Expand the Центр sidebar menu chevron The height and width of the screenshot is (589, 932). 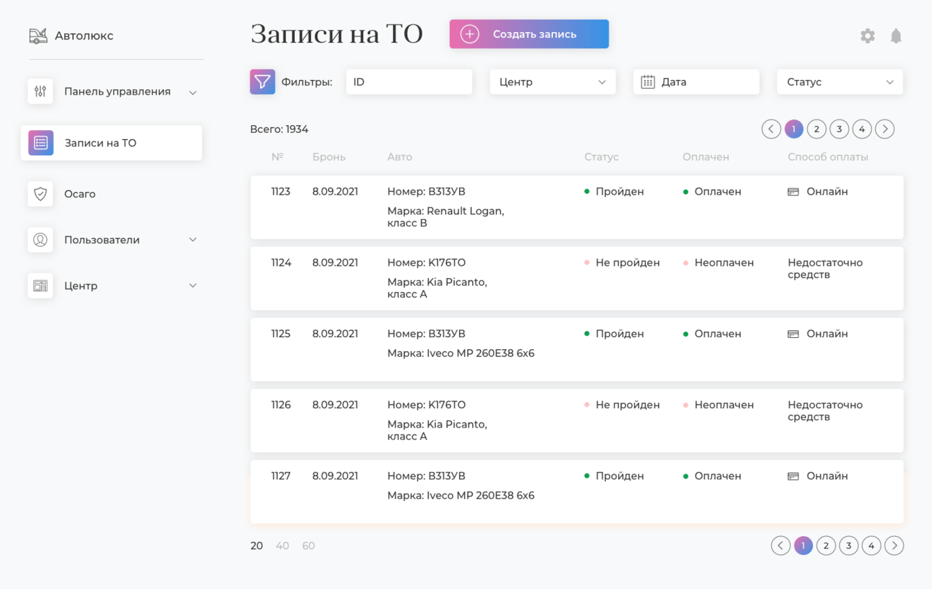[x=193, y=286]
